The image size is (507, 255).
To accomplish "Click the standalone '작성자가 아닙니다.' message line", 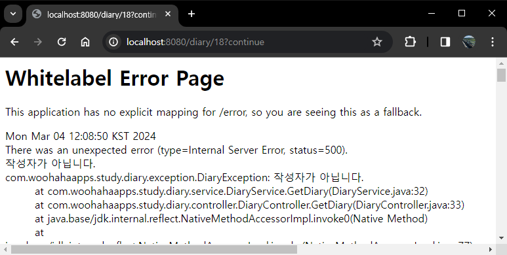I will pos(51,163).
